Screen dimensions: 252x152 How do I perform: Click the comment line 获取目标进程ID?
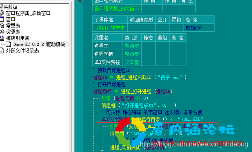coord(111,70)
